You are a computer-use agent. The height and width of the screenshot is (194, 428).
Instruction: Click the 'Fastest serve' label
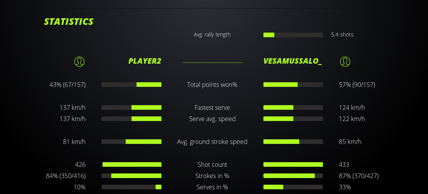point(212,107)
